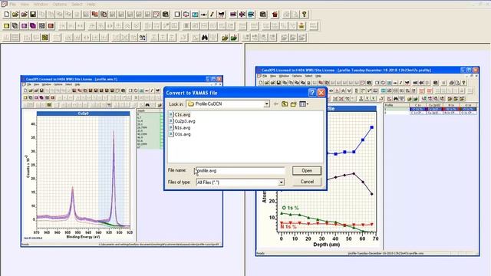Click the red house icon in main toolbar
491x276 pixels.
275,15
